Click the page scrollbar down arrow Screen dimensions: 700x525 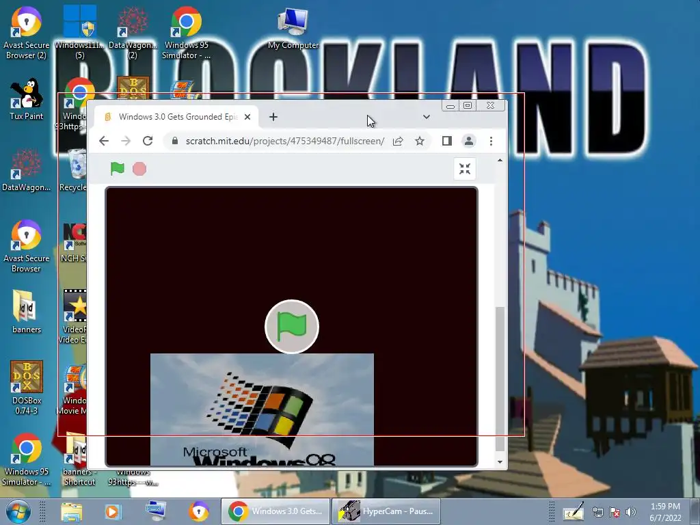click(500, 462)
